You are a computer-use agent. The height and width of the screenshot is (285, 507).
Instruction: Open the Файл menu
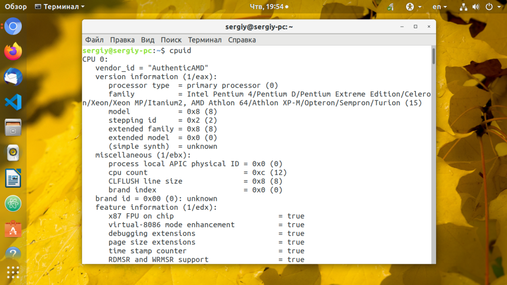(94, 40)
